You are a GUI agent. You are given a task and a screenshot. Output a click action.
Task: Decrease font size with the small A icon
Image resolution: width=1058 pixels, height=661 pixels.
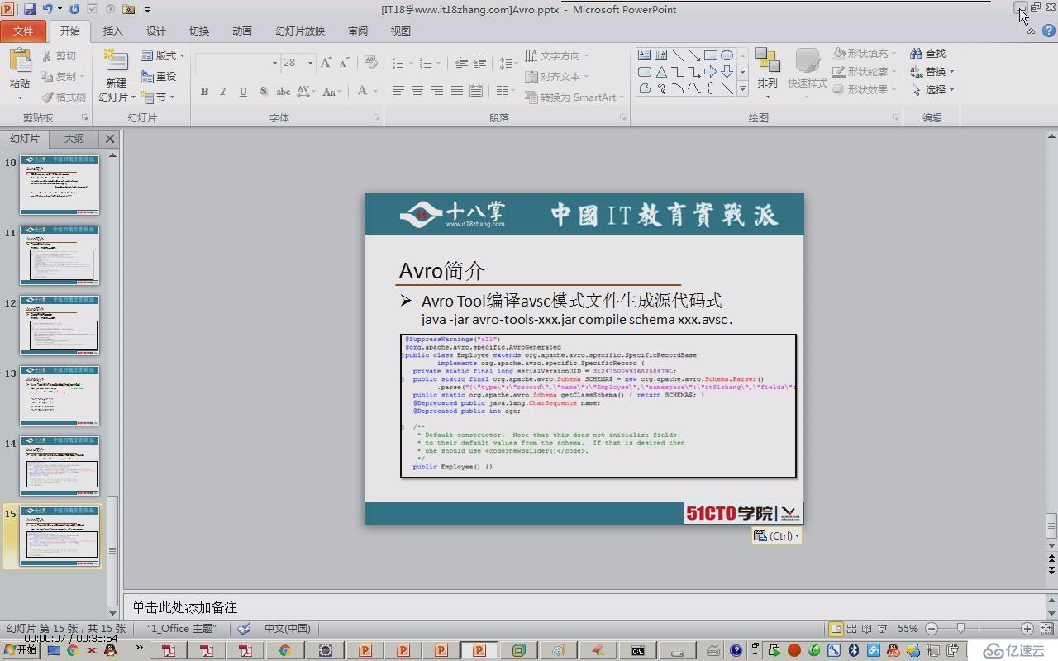click(x=343, y=63)
